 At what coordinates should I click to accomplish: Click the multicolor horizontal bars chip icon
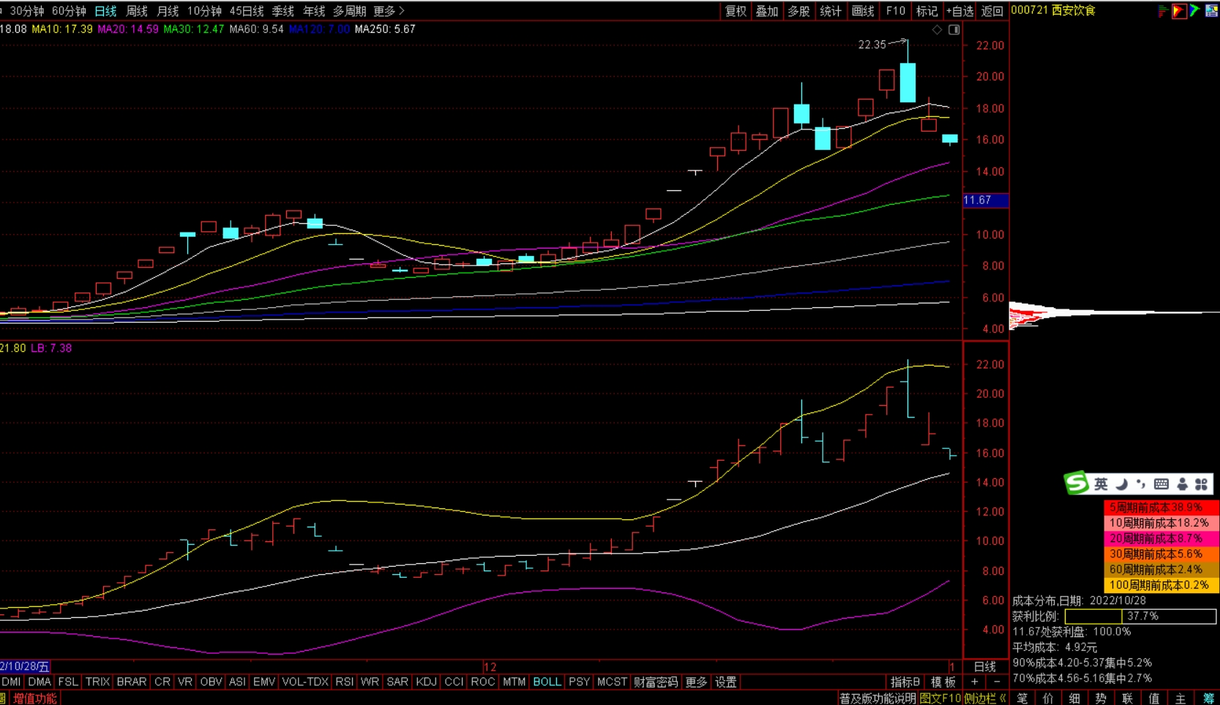1162,11
